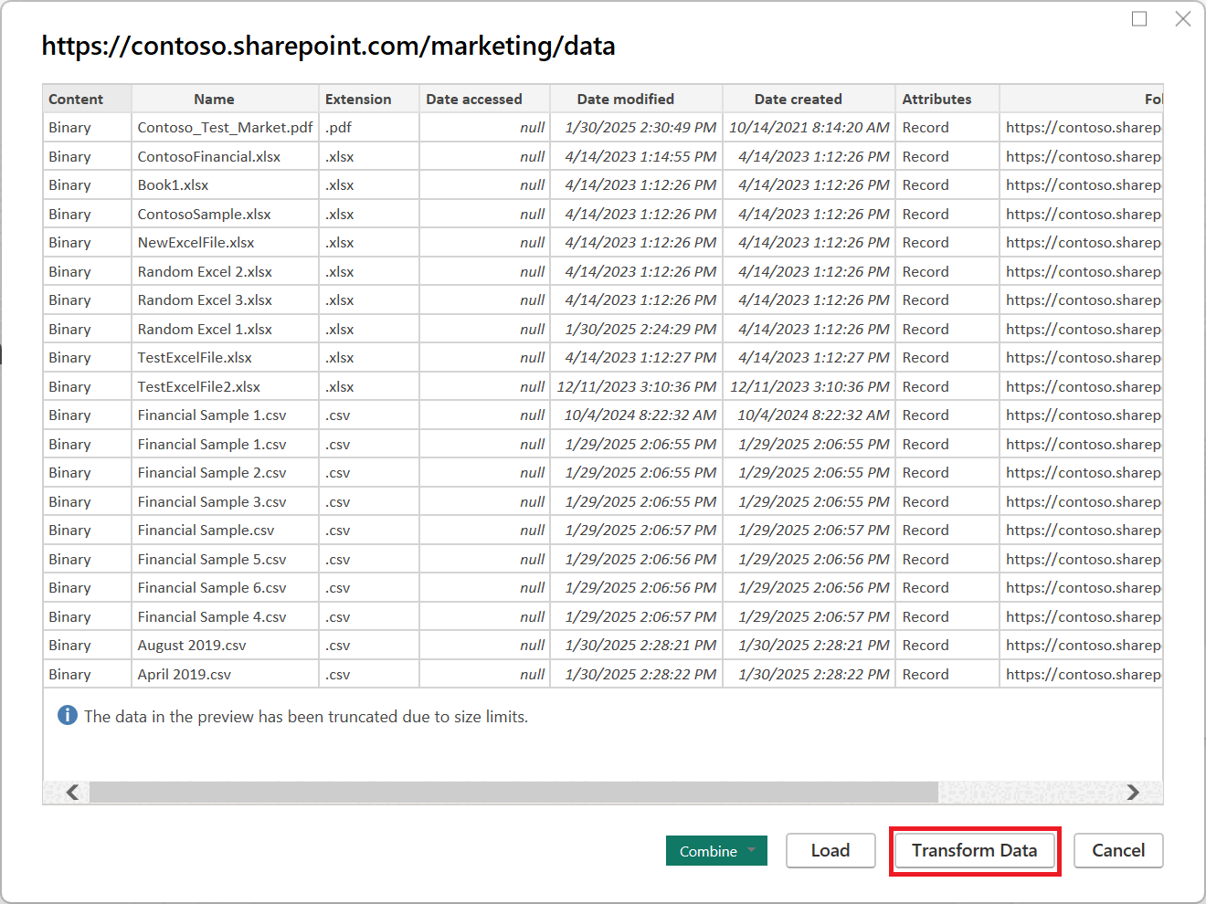Click the Financial Sample.csv cell
The image size is (1206, 904).
coord(226,531)
